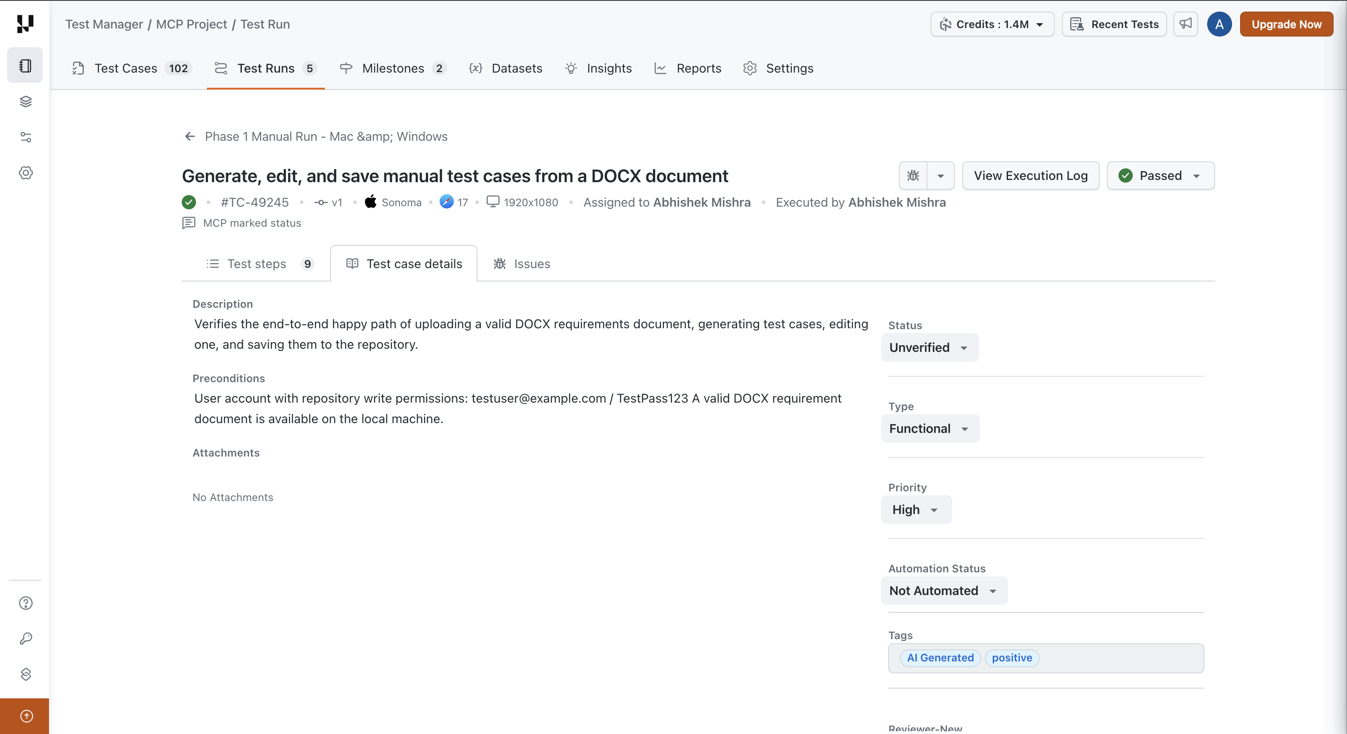Open the layers stack sidebar icon
1347x734 pixels.
click(x=26, y=102)
